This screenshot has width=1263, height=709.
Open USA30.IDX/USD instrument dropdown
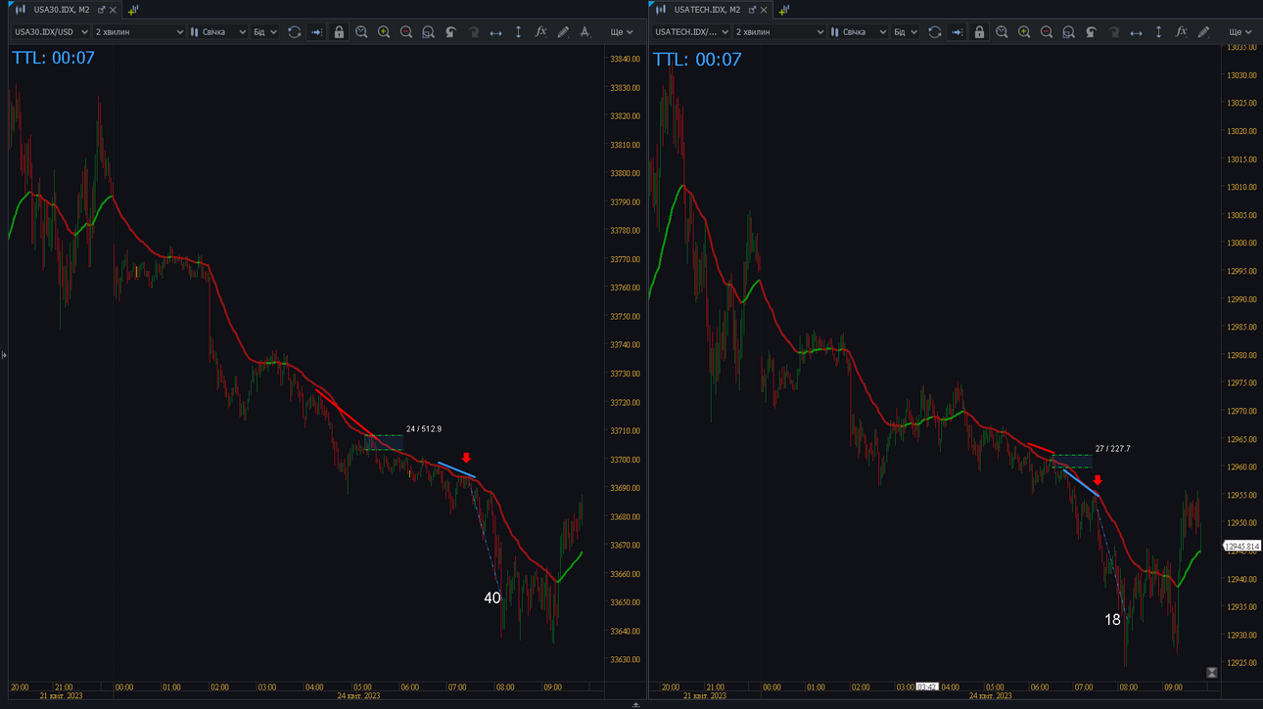51,32
